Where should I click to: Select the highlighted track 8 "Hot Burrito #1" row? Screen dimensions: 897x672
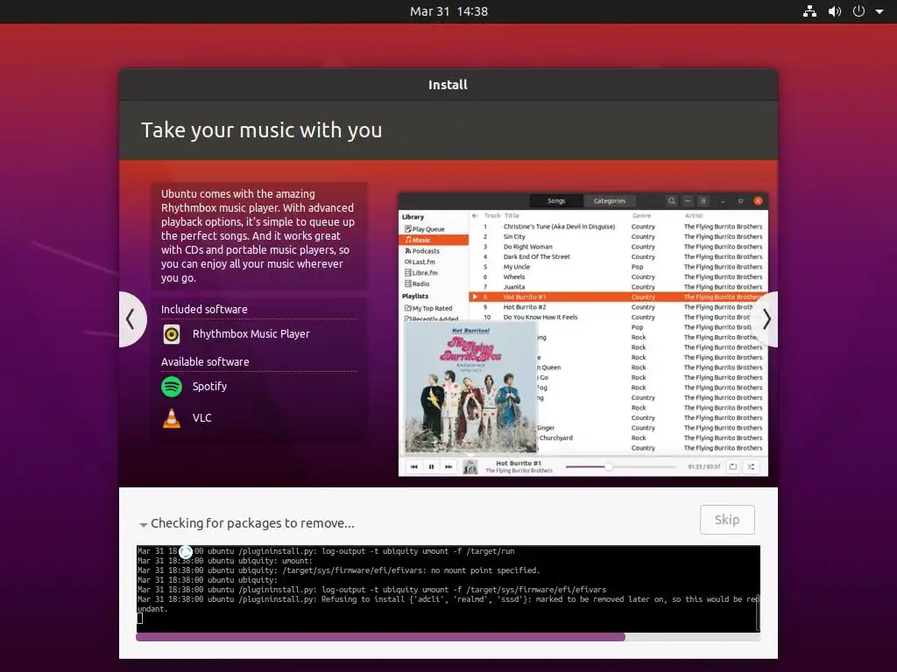(x=618, y=297)
